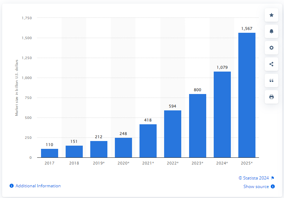Click the 248 value label
Viewport: 284px width, 198px height.
[x=123, y=134]
